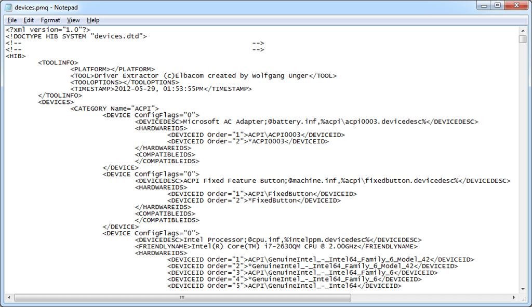The height and width of the screenshot is (307, 532).
Task: Click the Microsoft AC Adapter DEVICEDESC line
Action: 307,122
